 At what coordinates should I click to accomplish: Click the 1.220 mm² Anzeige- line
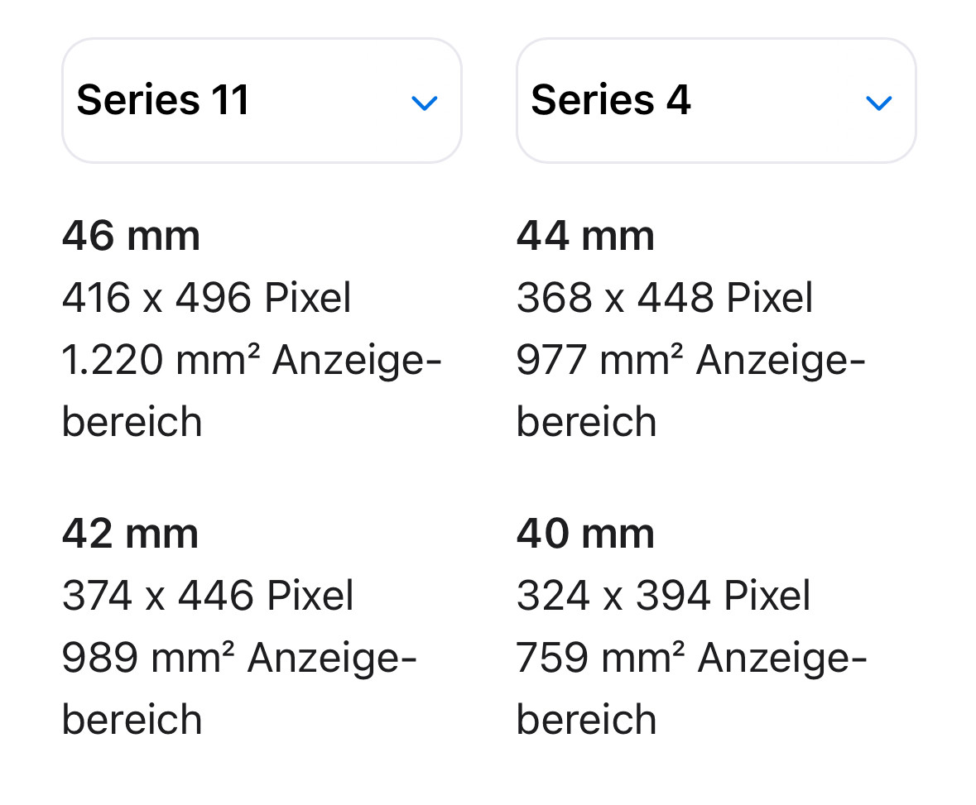252,360
